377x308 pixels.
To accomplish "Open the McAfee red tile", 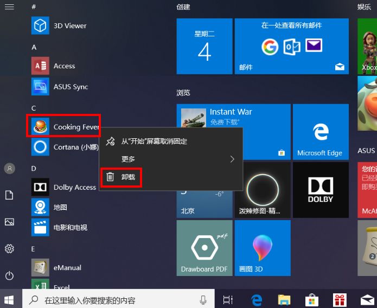I will [367, 190].
